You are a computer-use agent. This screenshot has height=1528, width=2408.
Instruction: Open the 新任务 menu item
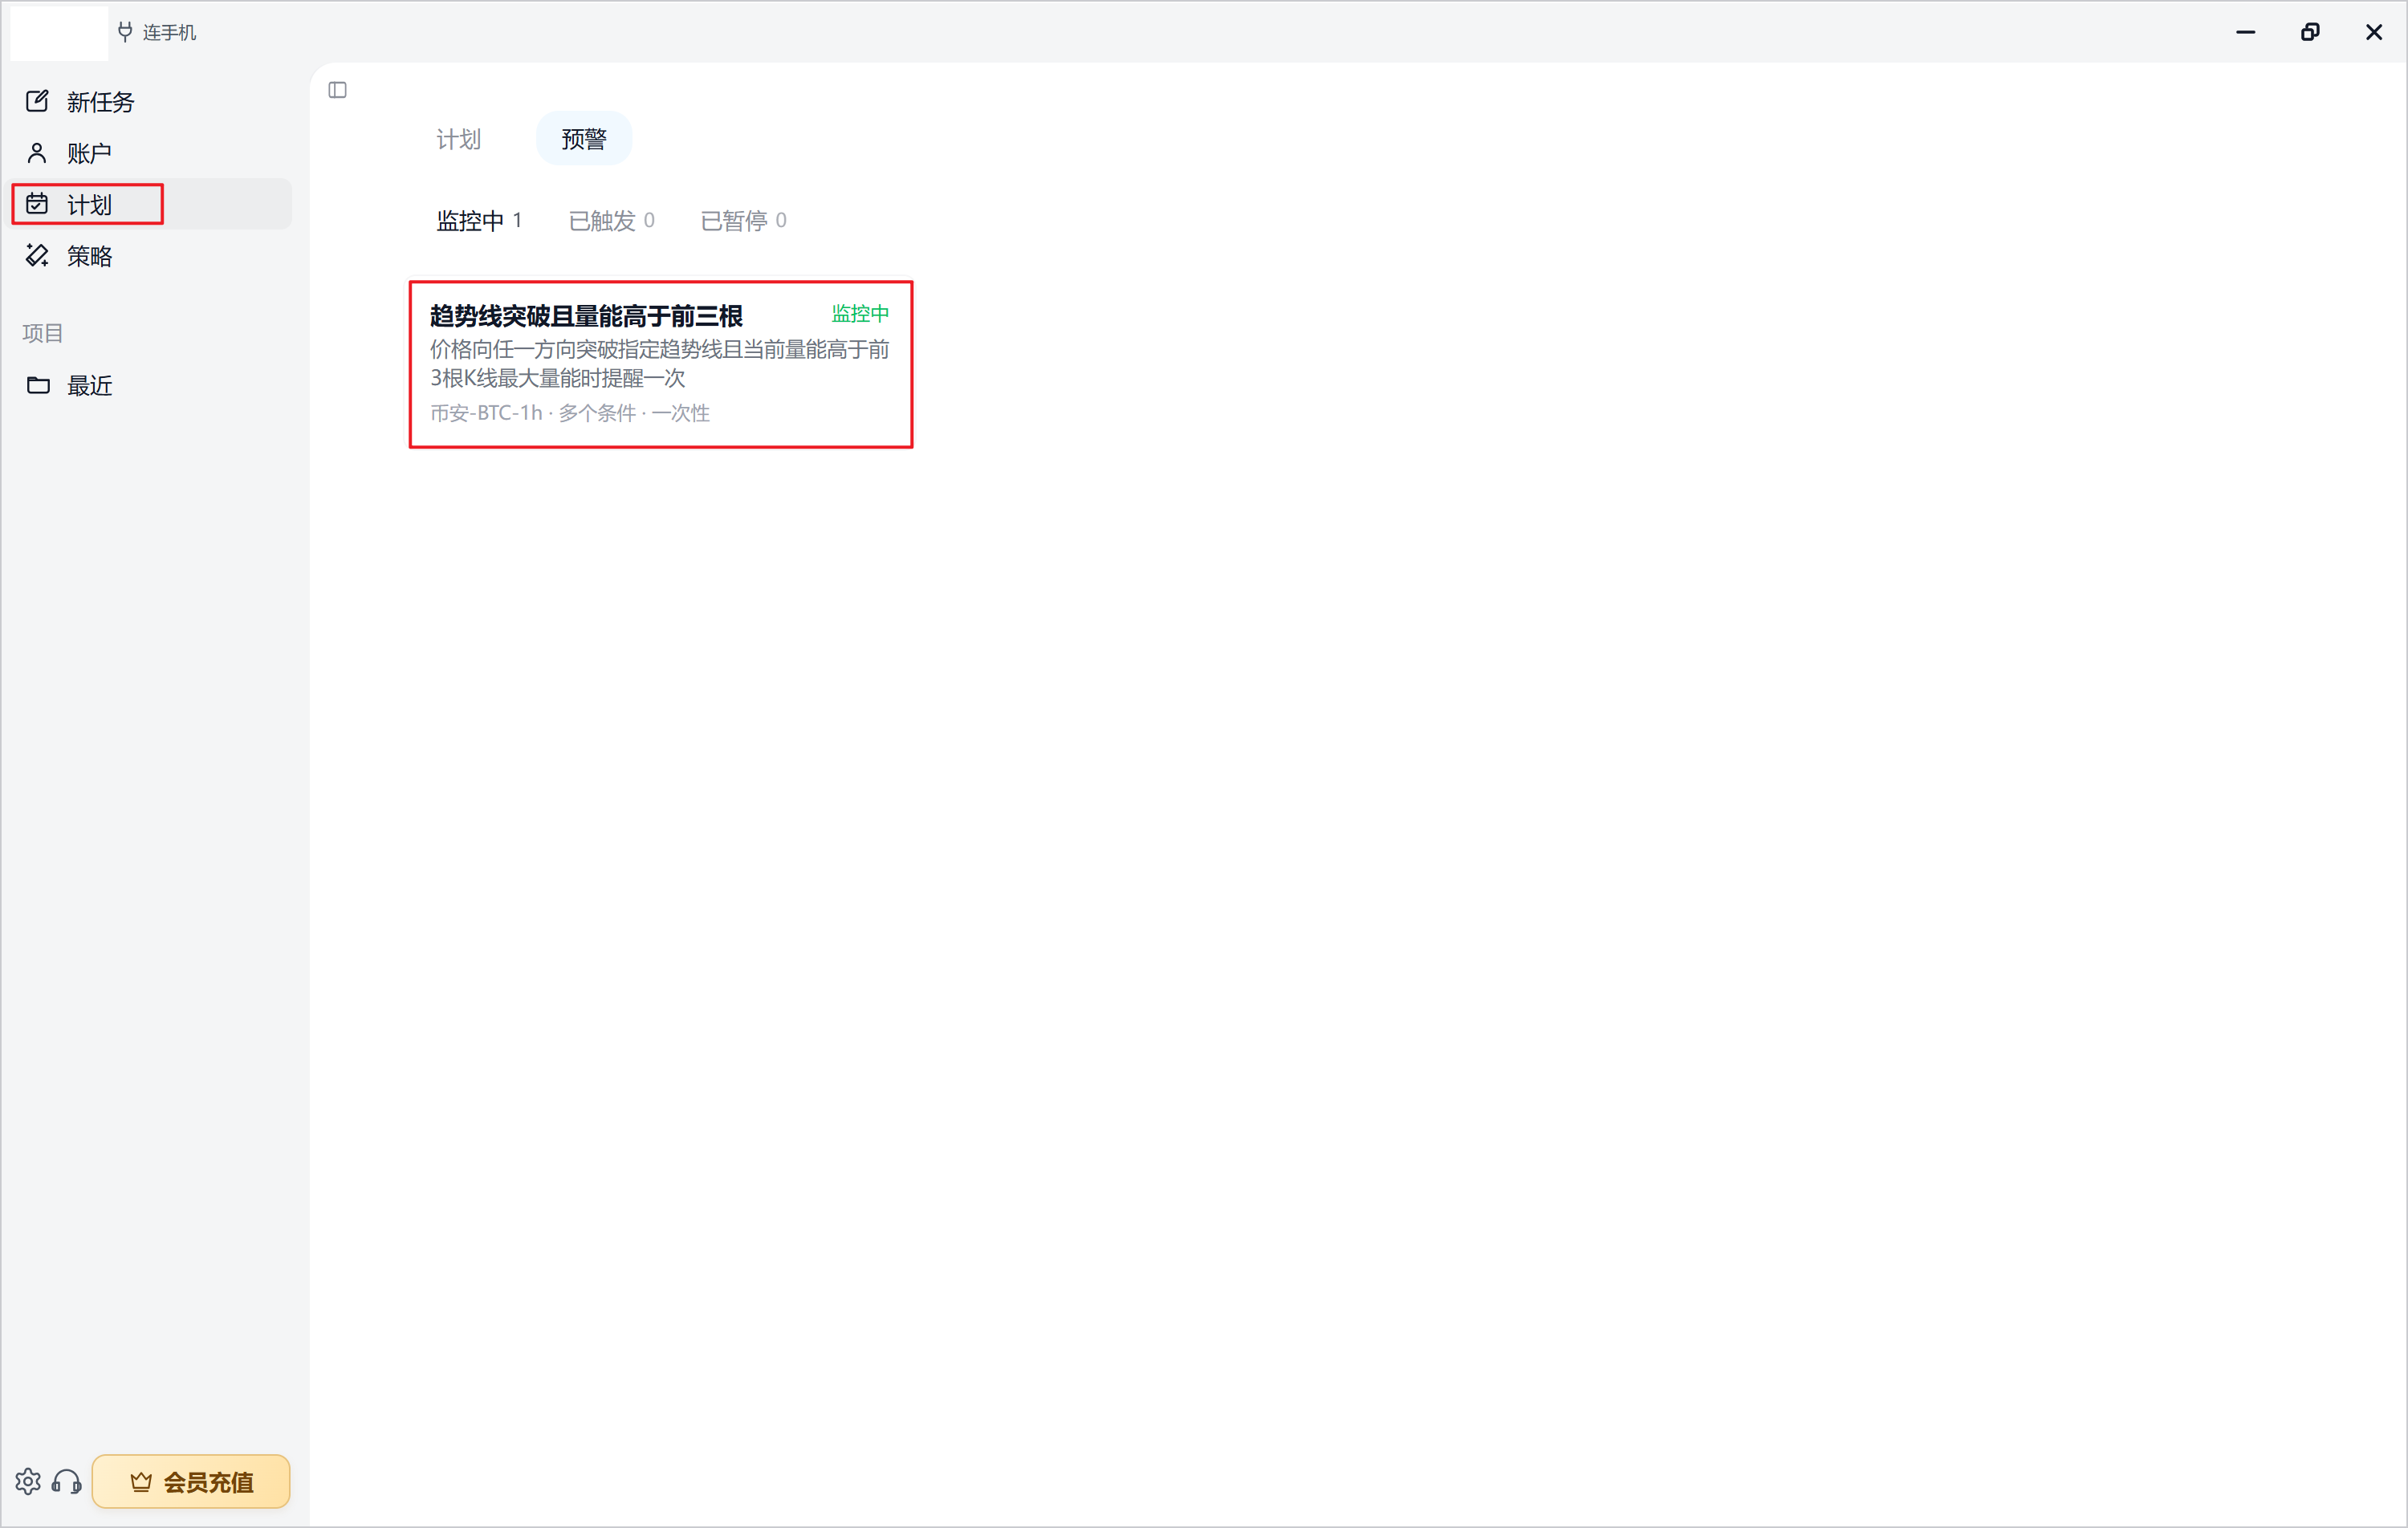point(151,101)
